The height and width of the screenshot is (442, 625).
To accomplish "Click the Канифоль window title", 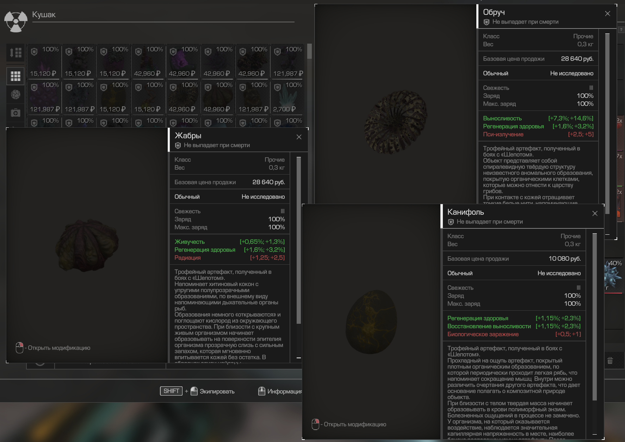I will point(465,212).
